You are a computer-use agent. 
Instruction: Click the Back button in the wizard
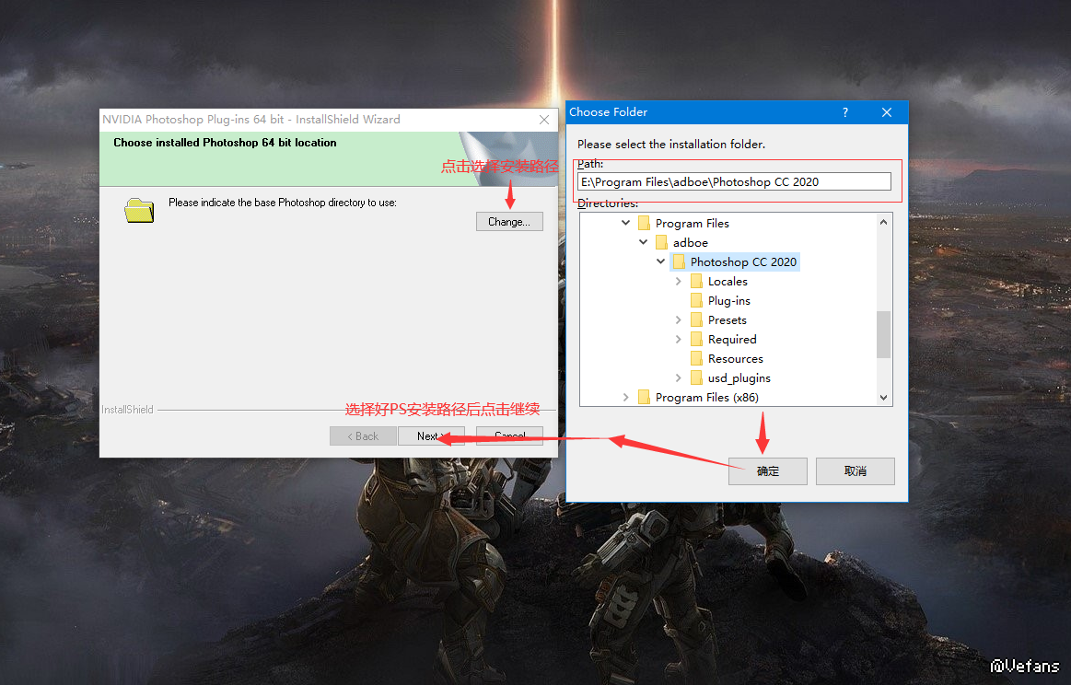coord(363,435)
